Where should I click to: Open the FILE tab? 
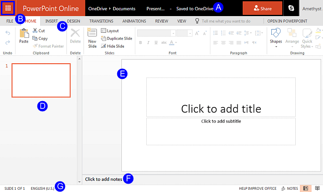tap(10, 21)
